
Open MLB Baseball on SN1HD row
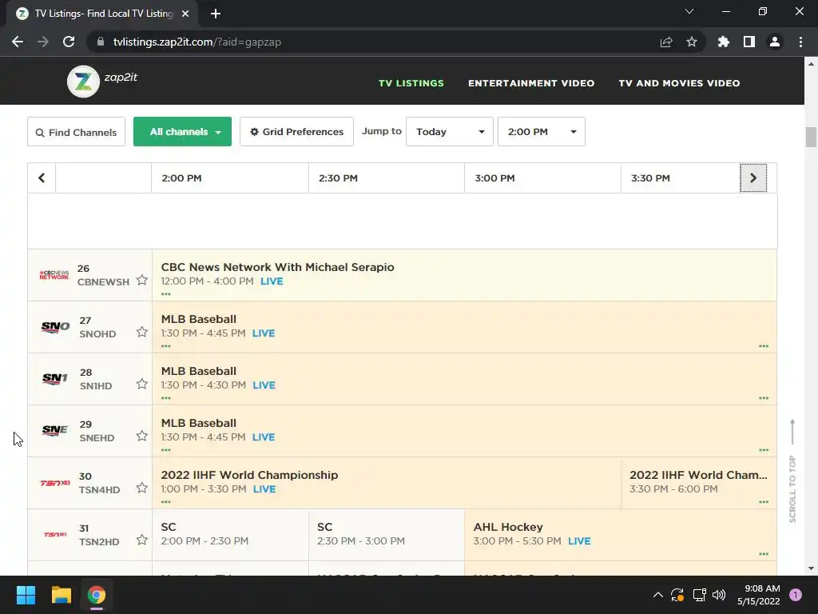tap(199, 371)
